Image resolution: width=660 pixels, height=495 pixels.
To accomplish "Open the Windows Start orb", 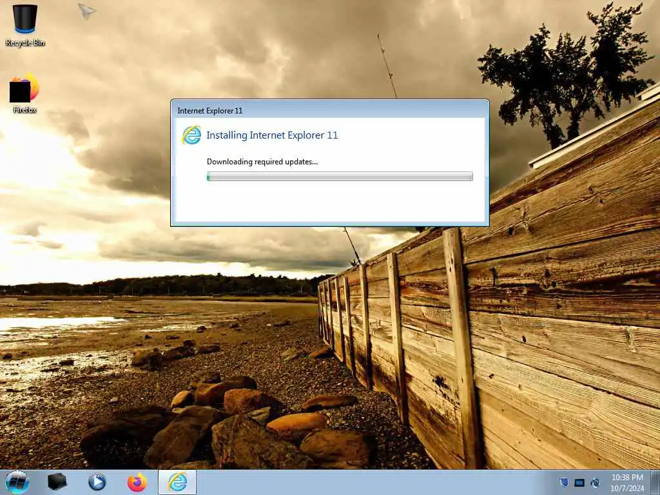I will click(17, 482).
